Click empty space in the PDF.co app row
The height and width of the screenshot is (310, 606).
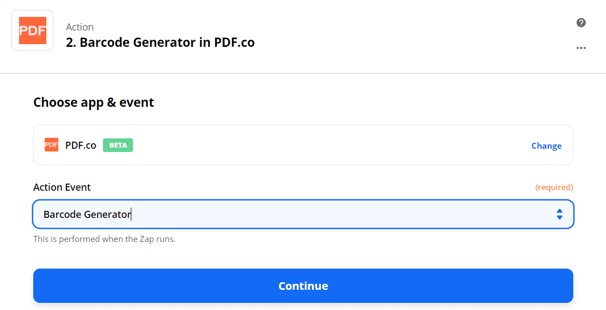tap(327, 145)
